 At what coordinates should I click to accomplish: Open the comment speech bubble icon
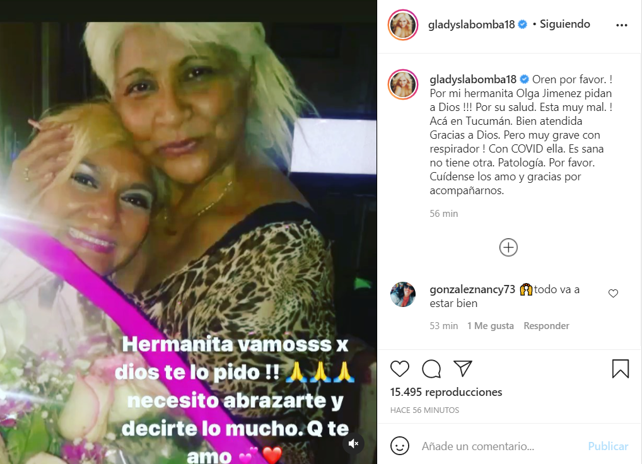[431, 369]
